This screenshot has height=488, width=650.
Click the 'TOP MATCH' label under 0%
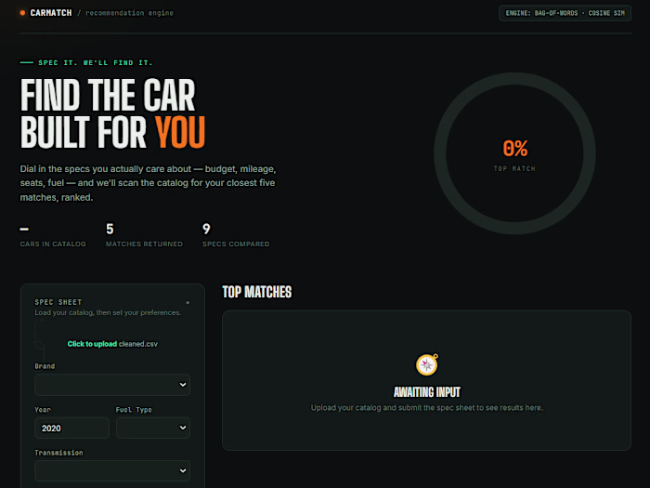coord(514,168)
